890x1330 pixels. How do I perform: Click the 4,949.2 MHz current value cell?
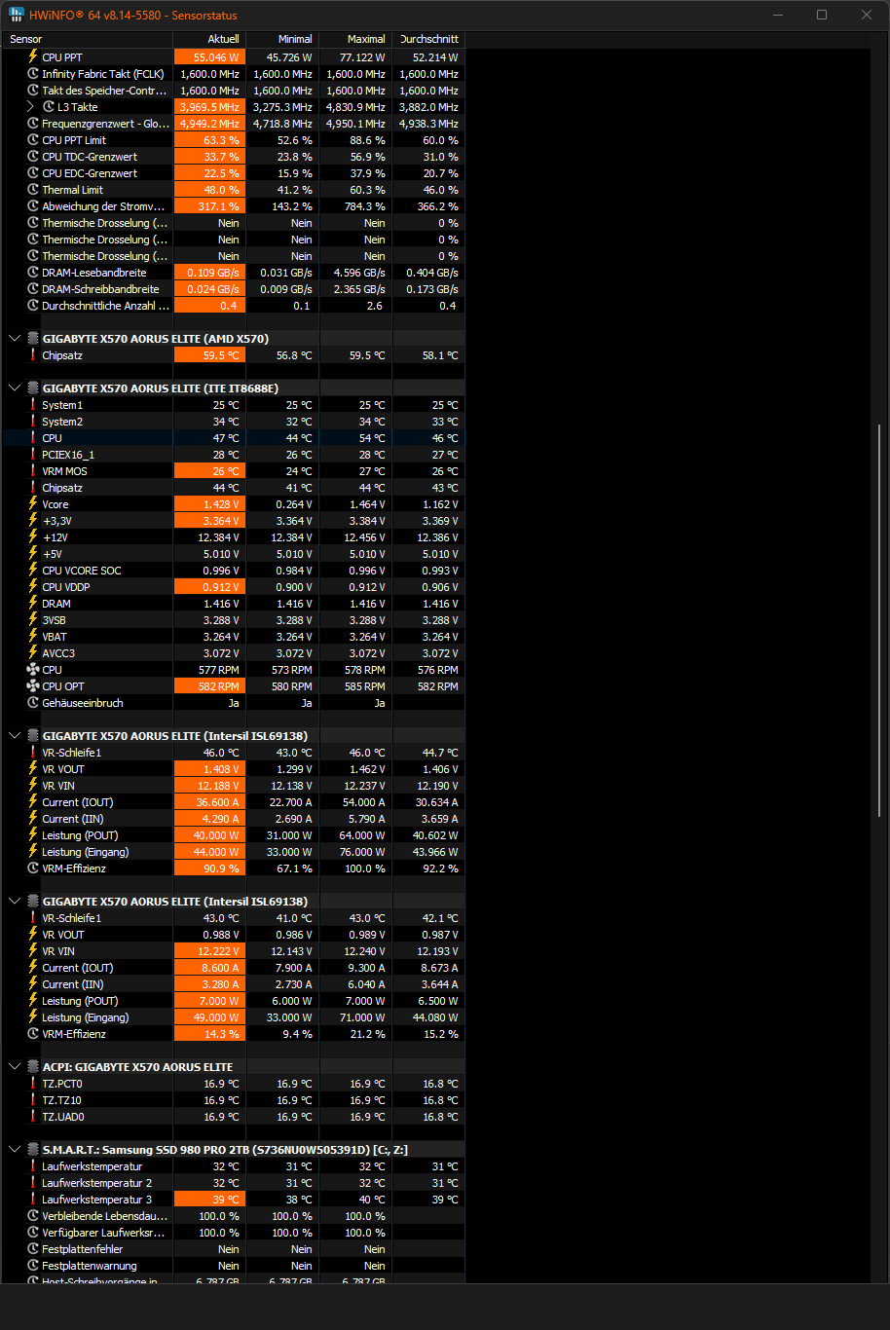[209, 124]
